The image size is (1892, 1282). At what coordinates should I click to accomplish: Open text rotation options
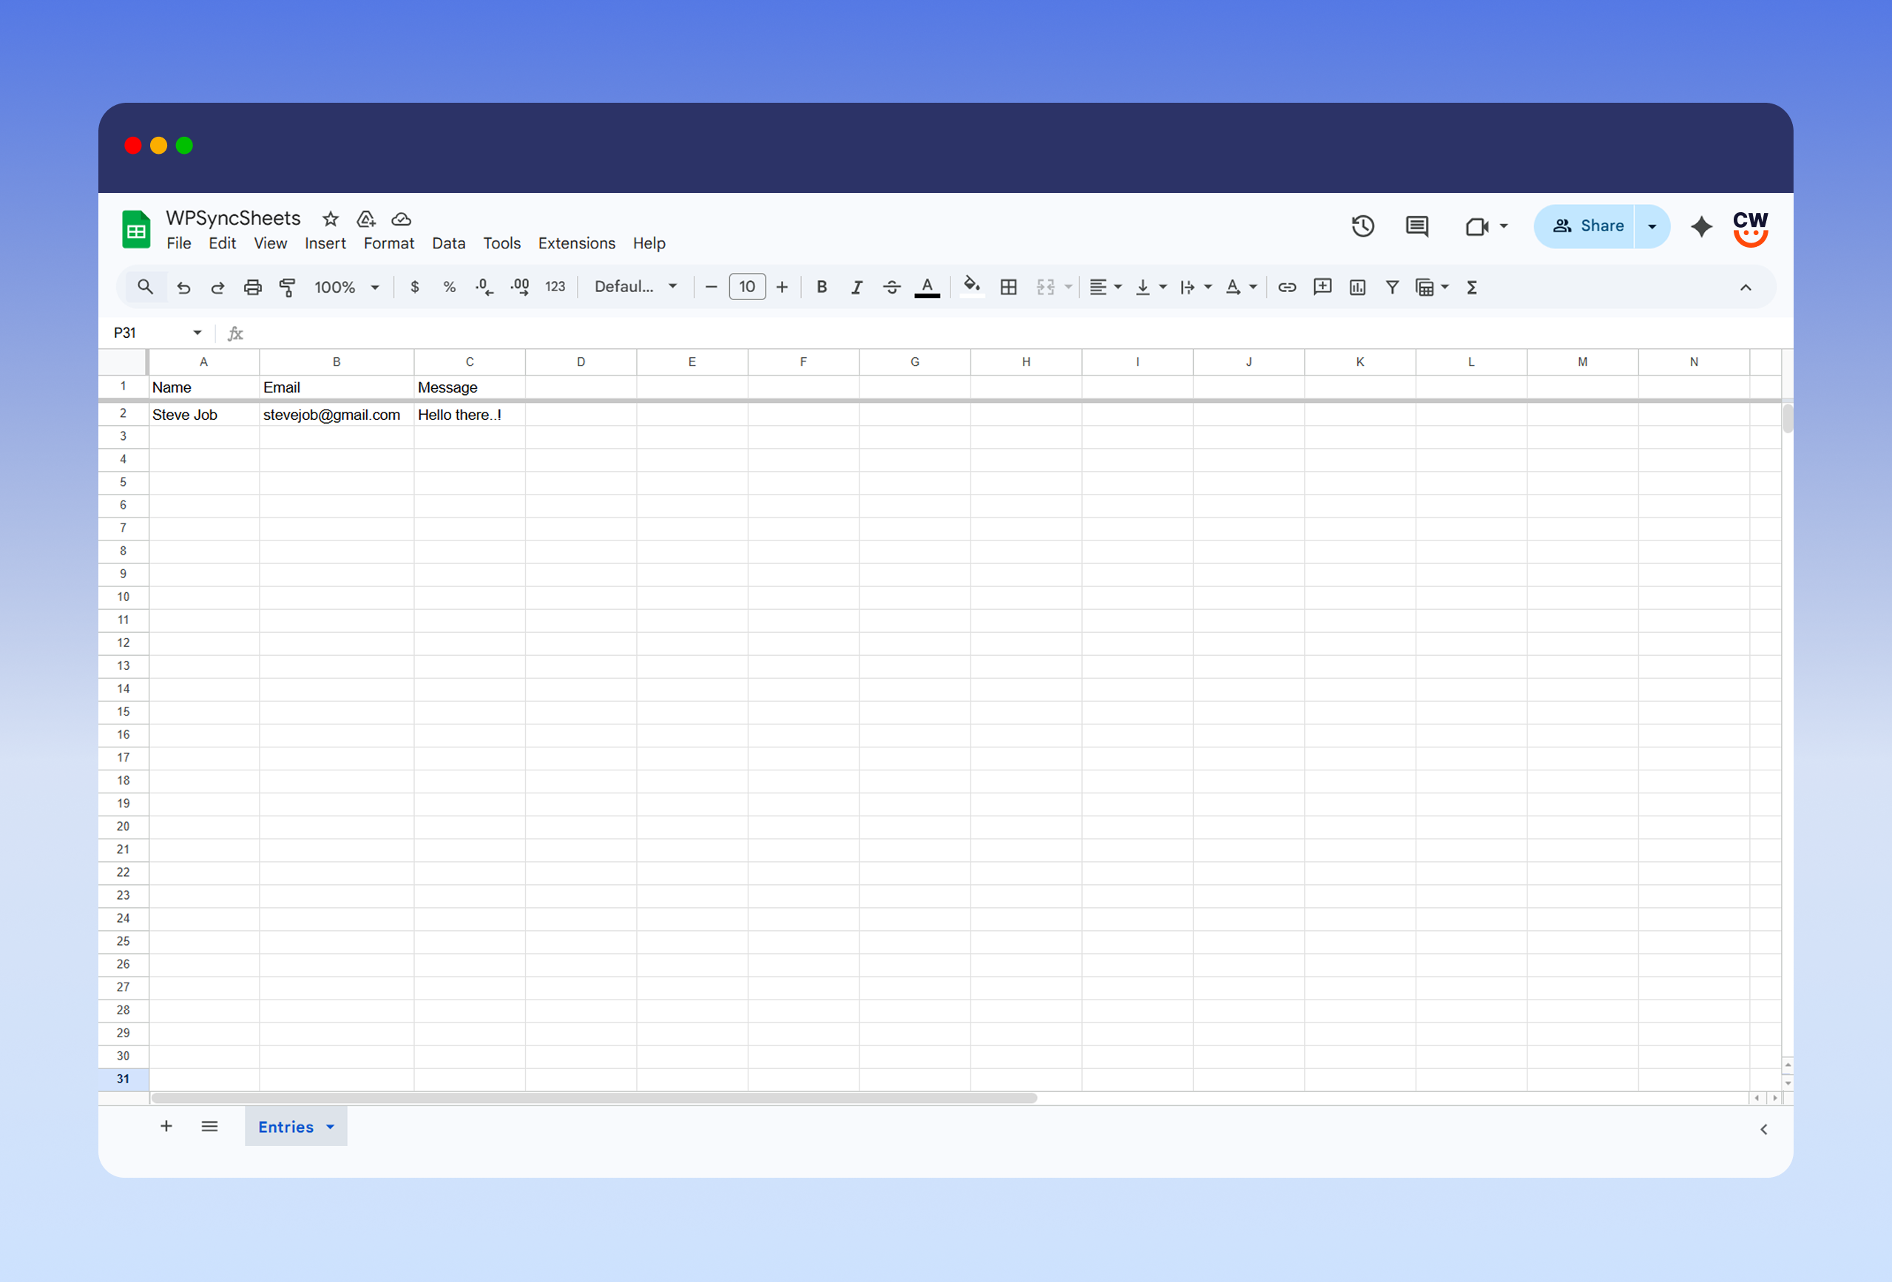tap(1242, 288)
